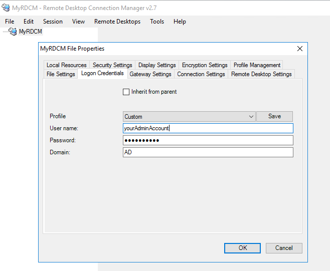Click into the User name field
Viewport: 330px width, 271px height.
click(x=208, y=128)
